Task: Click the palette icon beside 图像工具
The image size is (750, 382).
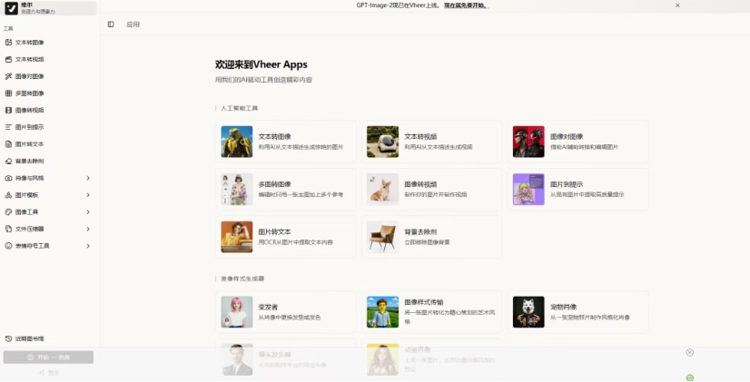Action: [8, 211]
